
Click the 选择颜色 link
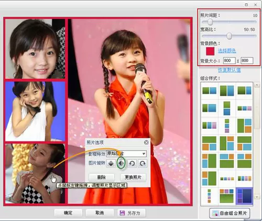coord(227,51)
